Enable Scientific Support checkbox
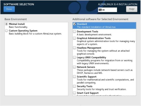 75,77
